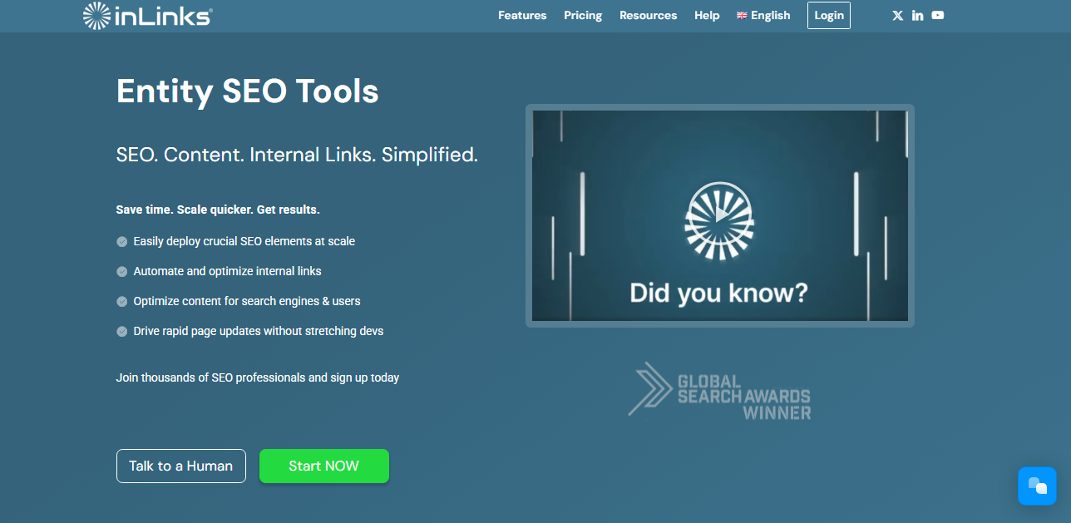Open the blue chat widget icon
Screen dimensions: 1071x523
pos(1037,486)
